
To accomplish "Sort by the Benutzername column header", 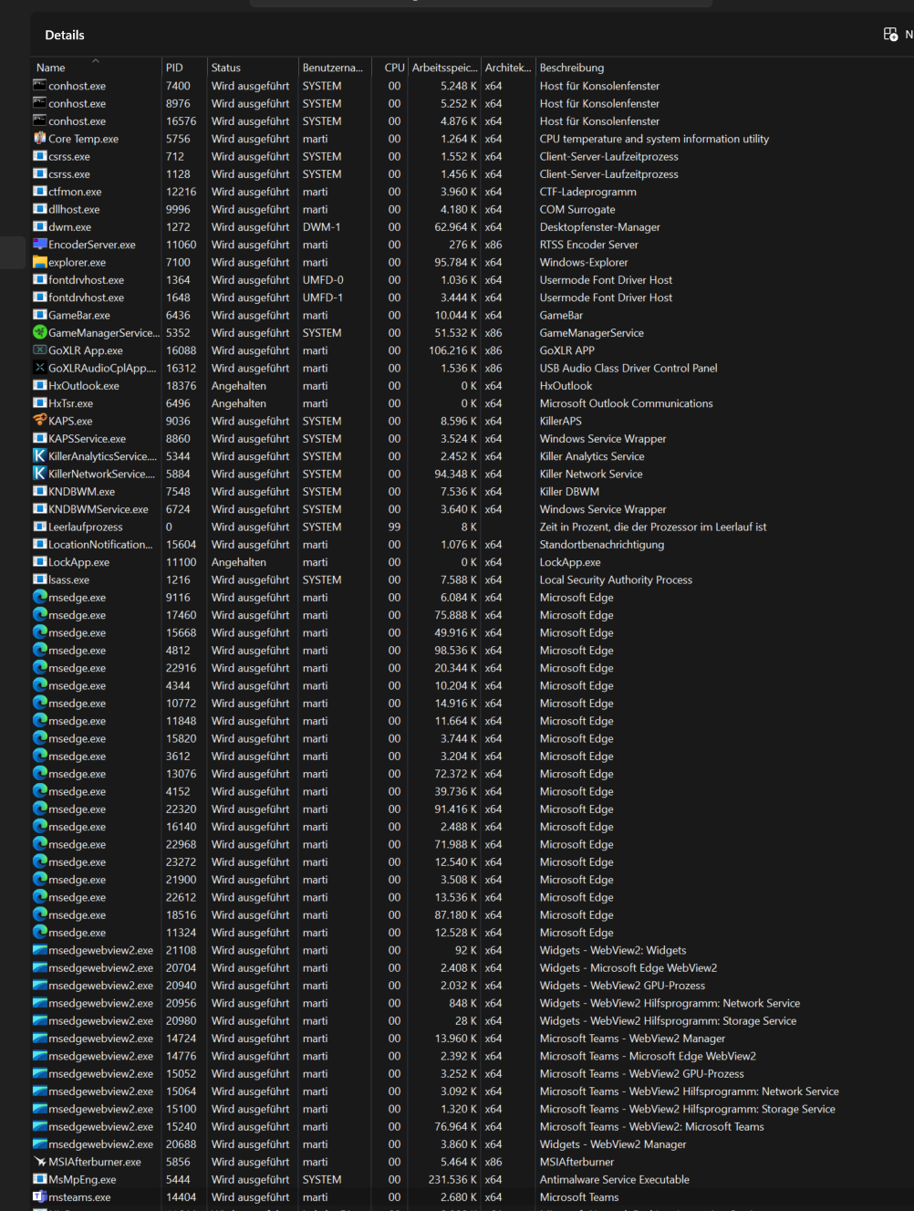I will click(x=335, y=68).
